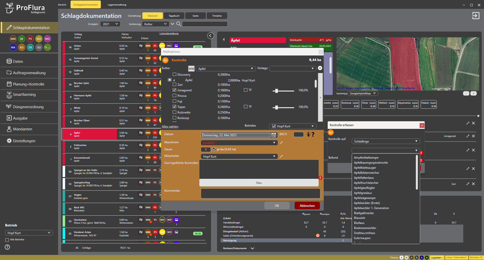Screen dimensions: 484x260
Task: Open the calendar date picker icon
Action: [x=273, y=135]
